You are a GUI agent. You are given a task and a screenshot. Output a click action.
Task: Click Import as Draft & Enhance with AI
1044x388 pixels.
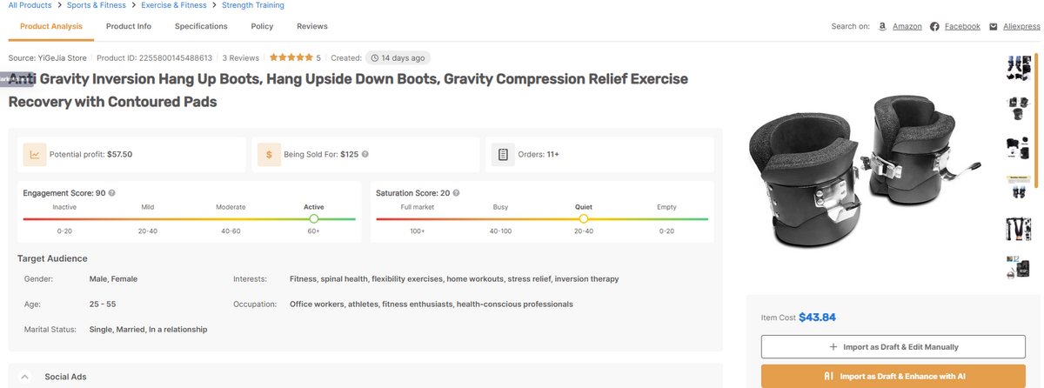(x=893, y=376)
